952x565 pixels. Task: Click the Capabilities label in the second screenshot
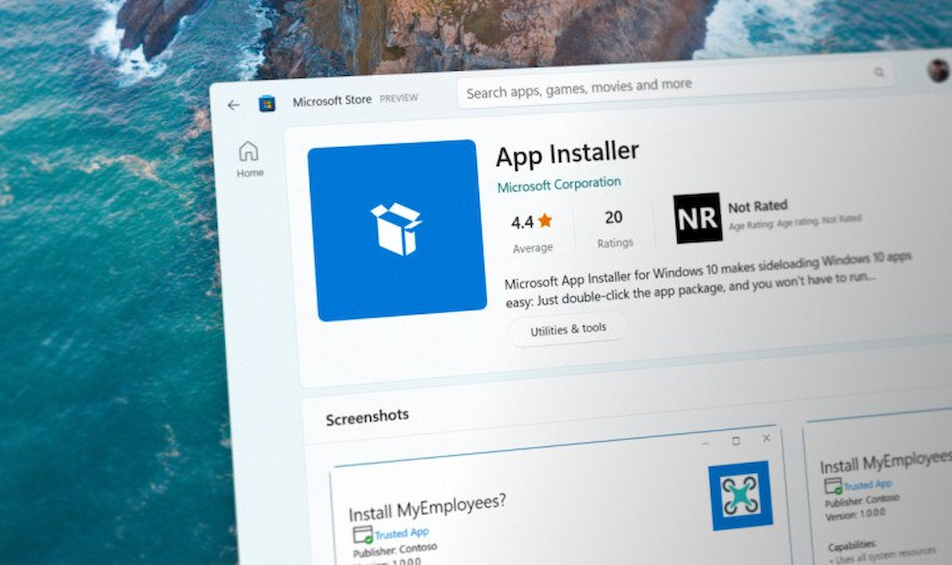pos(852,545)
